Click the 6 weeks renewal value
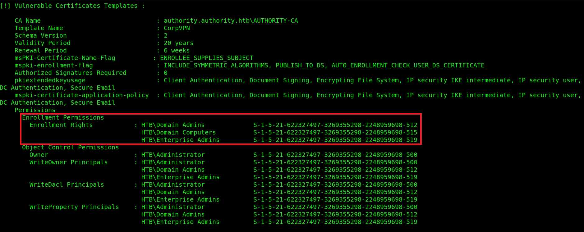This screenshot has height=232, width=584. click(x=177, y=51)
